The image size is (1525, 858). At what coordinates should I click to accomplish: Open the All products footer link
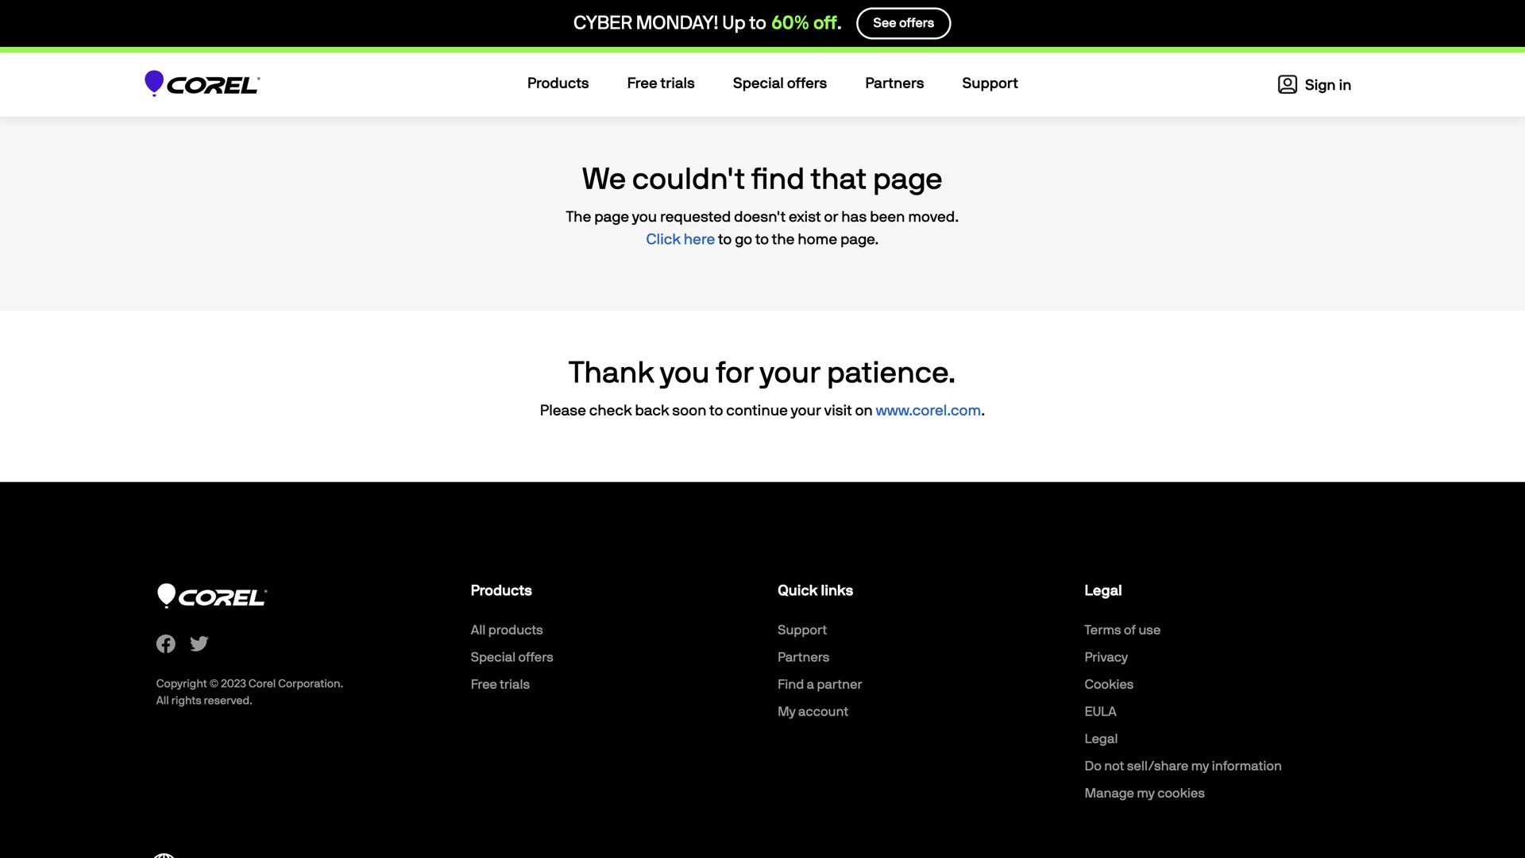(506, 630)
